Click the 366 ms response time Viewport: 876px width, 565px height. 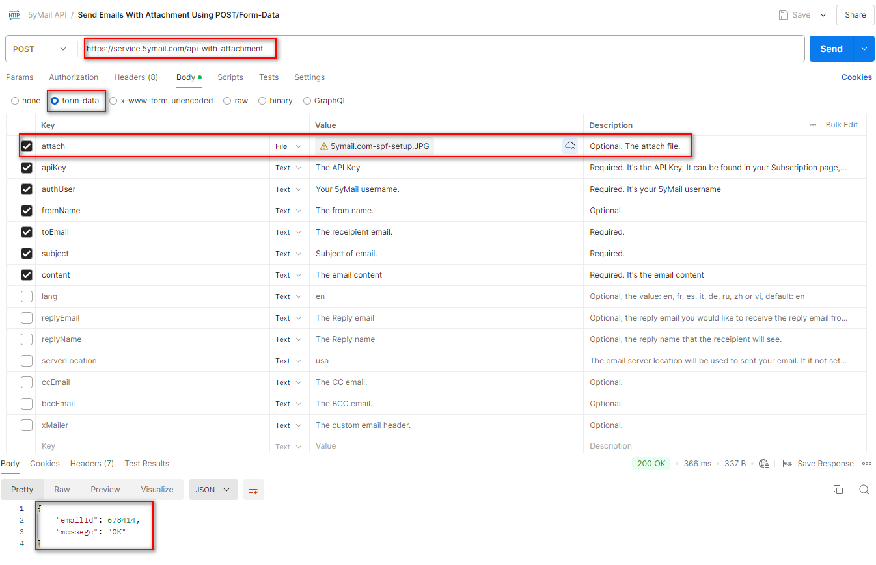pyautogui.click(x=698, y=464)
